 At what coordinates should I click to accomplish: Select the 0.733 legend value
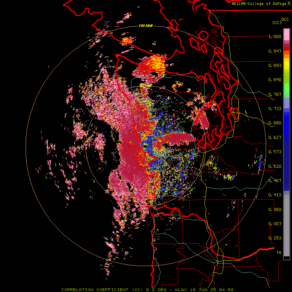(x=275, y=109)
